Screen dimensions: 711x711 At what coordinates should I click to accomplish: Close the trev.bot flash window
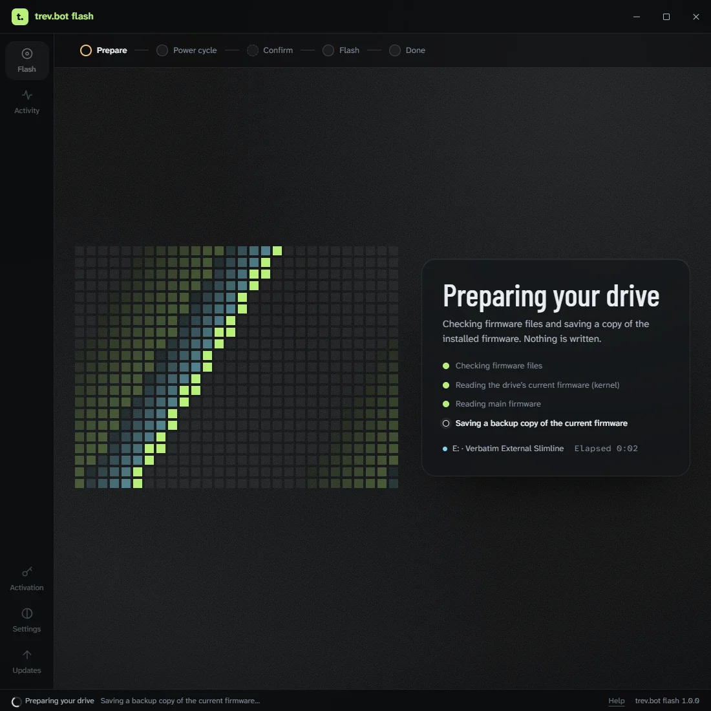coord(695,17)
